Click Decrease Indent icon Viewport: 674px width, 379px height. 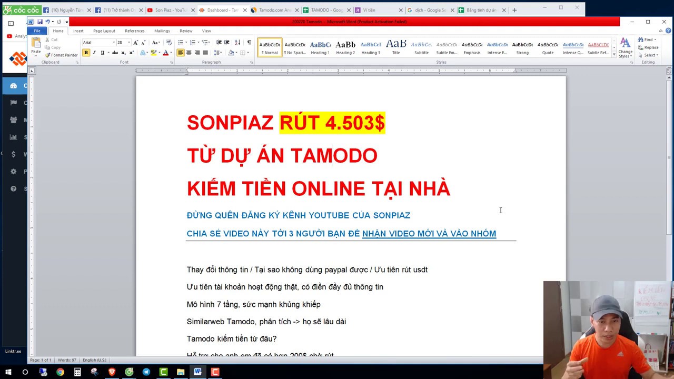(x=219, y=42)
